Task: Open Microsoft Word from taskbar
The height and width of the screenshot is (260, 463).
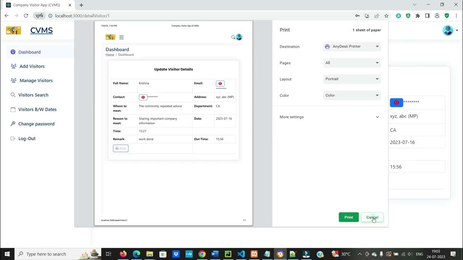Action: (x=215, y=254)
